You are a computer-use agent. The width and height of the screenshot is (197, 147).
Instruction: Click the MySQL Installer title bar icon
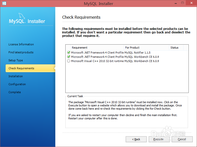4,3
